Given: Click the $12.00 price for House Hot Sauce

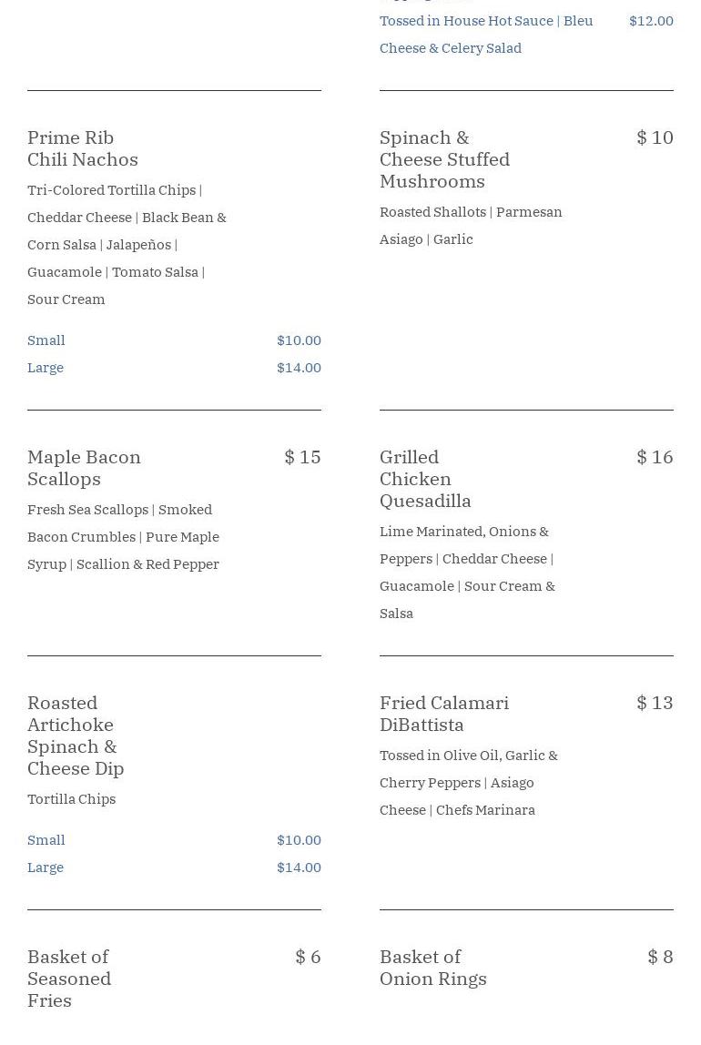Looking at the screenshot, I should click(651, 21).
